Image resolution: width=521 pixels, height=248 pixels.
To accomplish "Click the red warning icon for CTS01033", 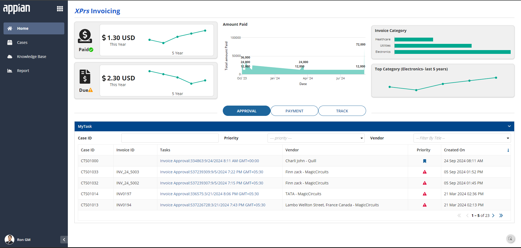I will tap(425, 172).
